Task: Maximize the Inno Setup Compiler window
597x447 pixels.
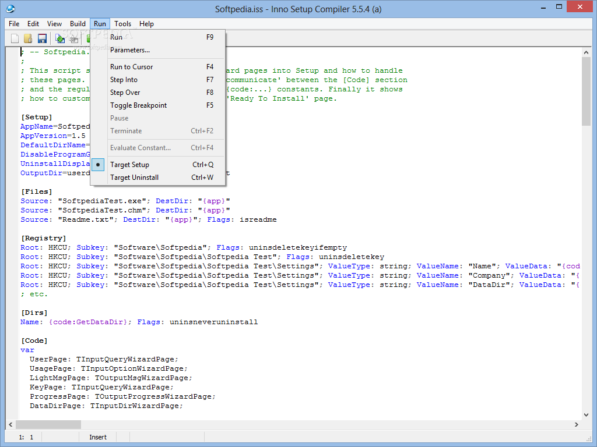Action: click(559, 7)
